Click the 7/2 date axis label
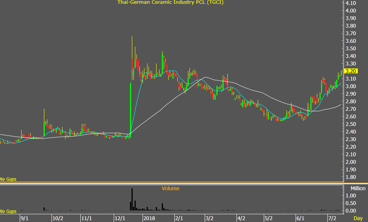Image resolution: width=368 pixels, height=222 pixels. (x=332, y=218)
